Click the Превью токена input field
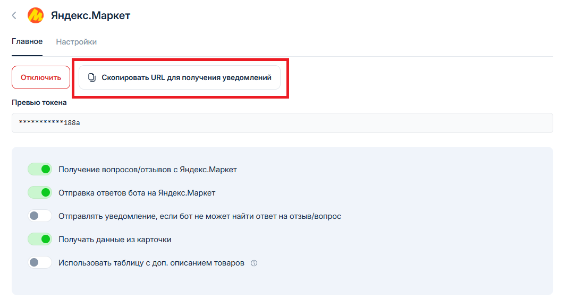 click(x=282, y=123)
